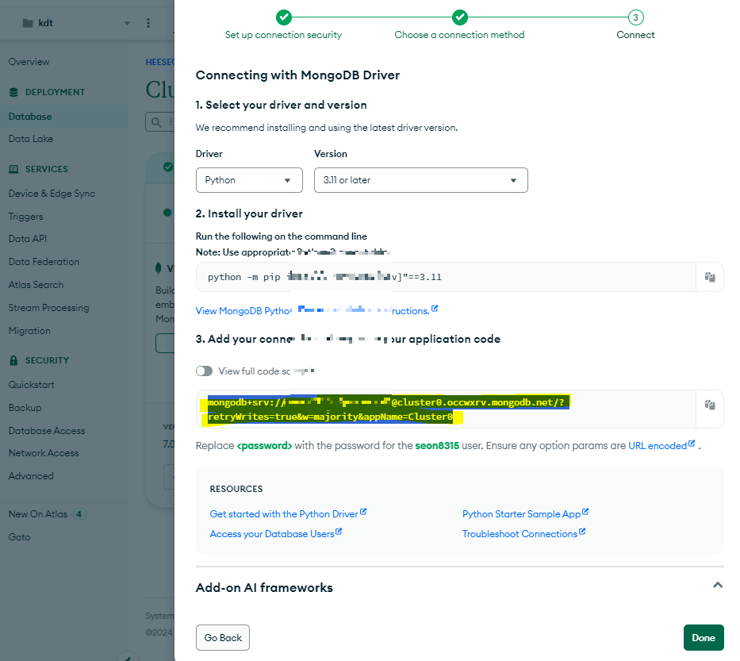Image resolution: width=740 pixels, height=661 pixels.
Task: Open Network Access page
Action: pos(44,453)
